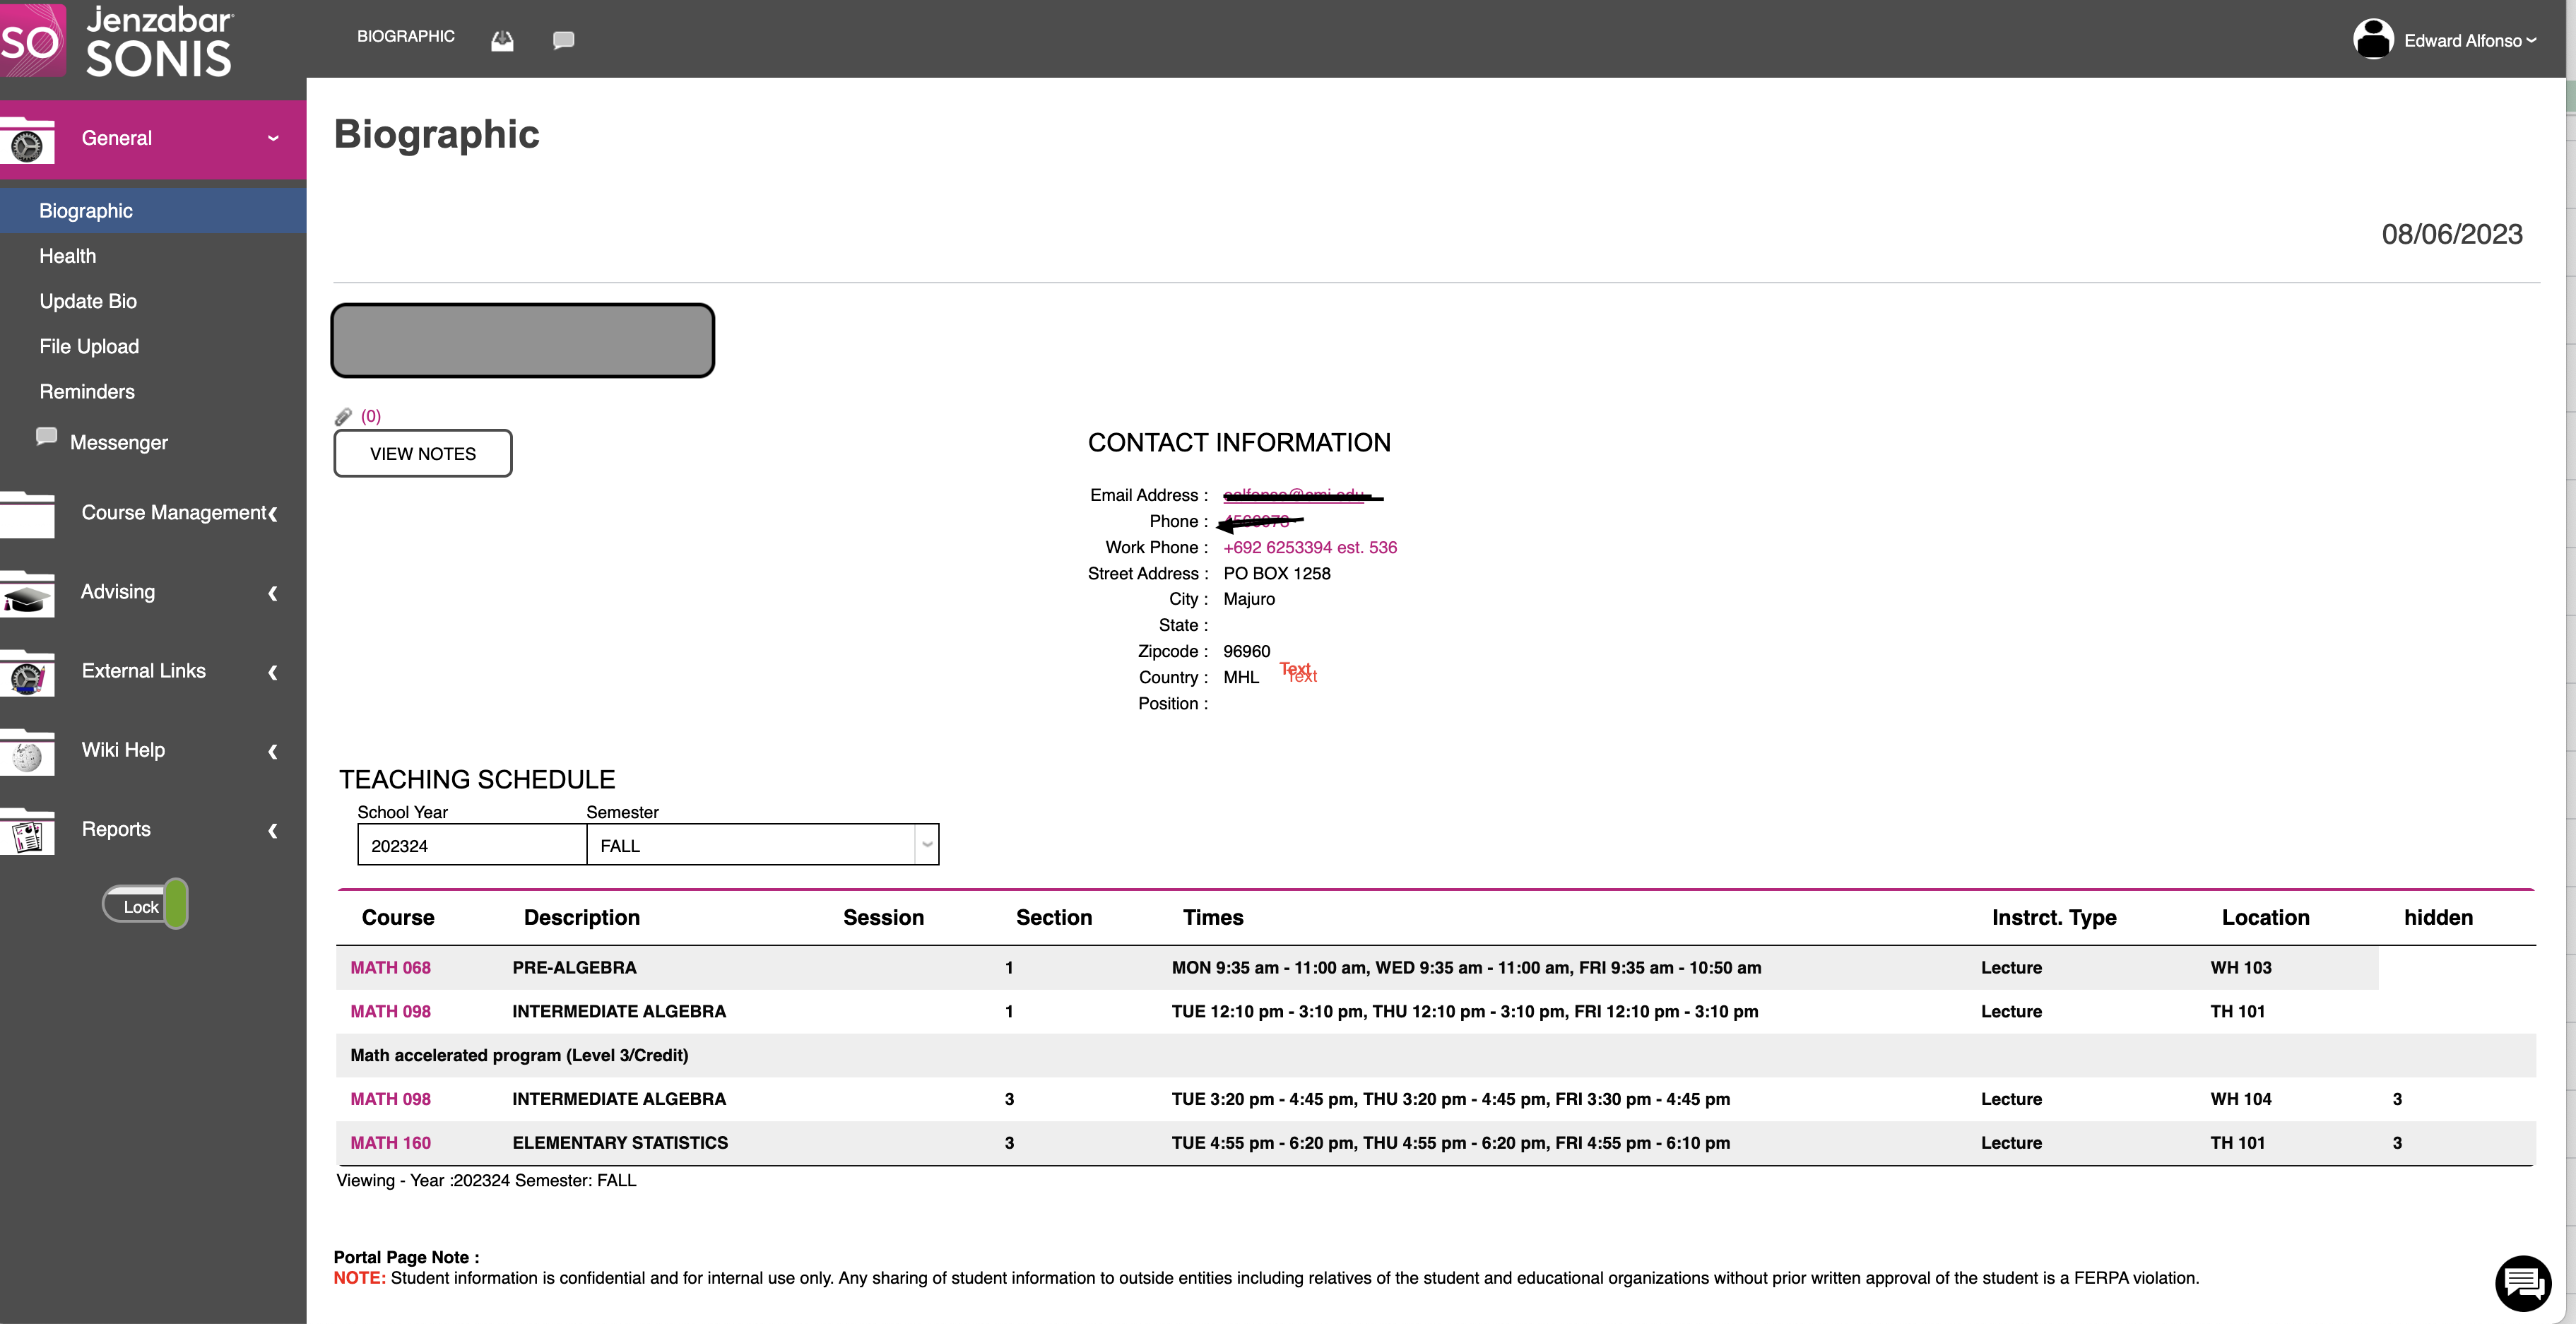Click the Edward Alfonso profile avatar
The width and height of the screenshot is (2576, 1324).
click(x=2375, y=38)
